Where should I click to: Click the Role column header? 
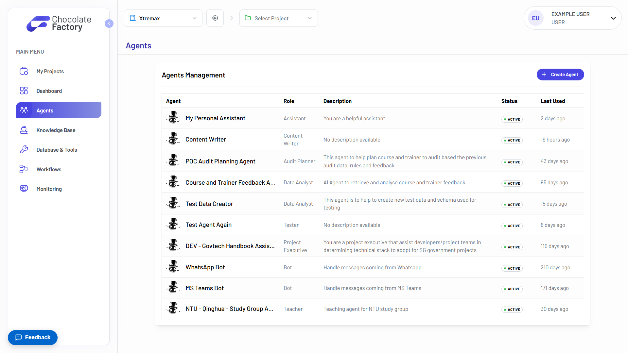click(x=289, y=101)
